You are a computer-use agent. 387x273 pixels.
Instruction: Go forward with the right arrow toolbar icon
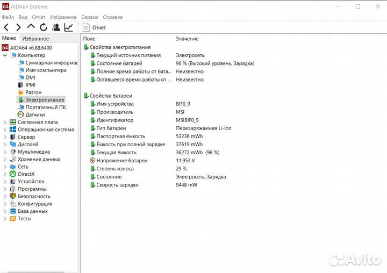click(18, 27)
